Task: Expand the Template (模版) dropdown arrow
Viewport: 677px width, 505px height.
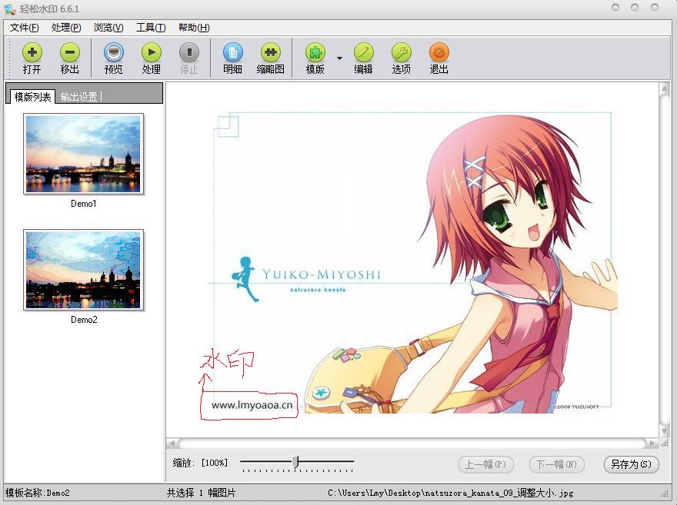Action: [x=339, y=58]
